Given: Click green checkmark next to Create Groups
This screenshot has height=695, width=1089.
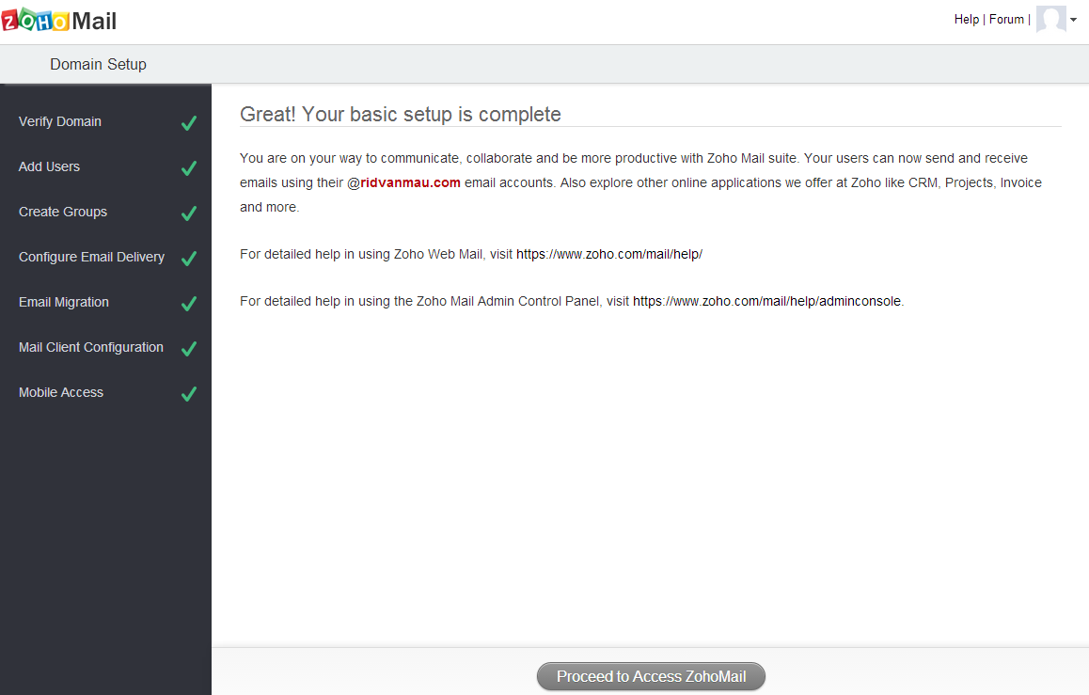Looking at the screenshot, I should click(189, 213).
